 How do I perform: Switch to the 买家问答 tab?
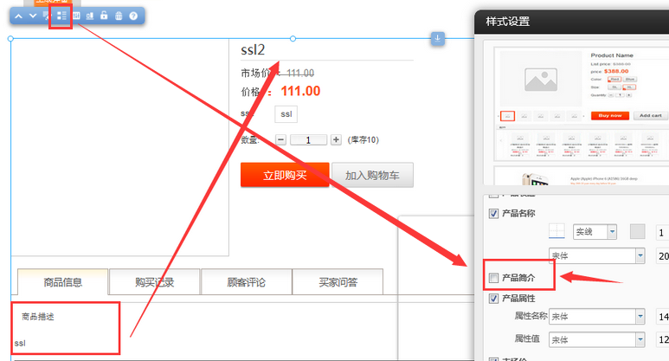tap(338, 282)
